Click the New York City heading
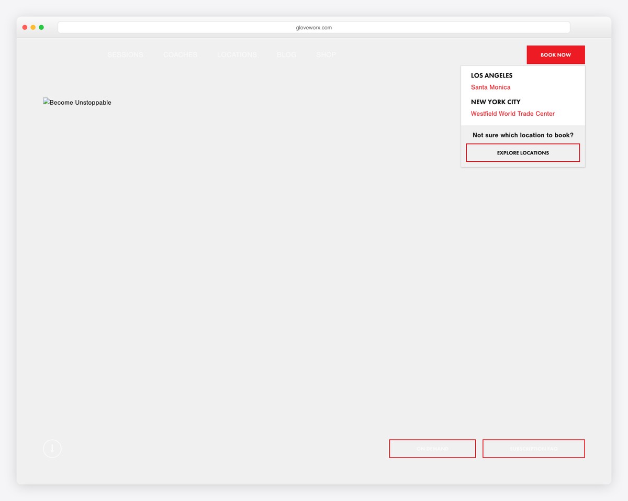The height and width of the screenshot is (501, 628). point(496,102)
